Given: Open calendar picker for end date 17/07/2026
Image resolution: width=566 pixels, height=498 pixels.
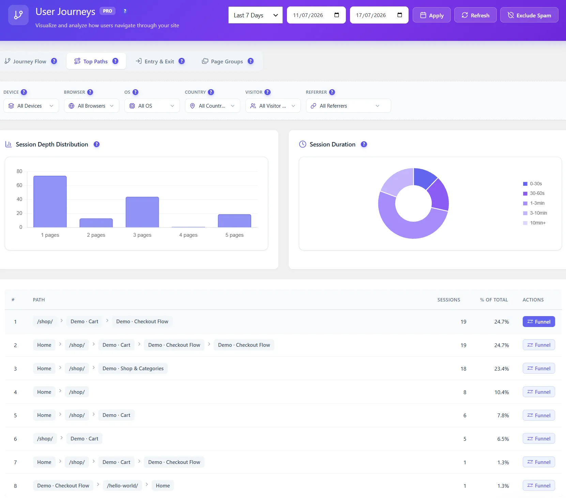Looking at the screenshot, I should click(400, 15).
